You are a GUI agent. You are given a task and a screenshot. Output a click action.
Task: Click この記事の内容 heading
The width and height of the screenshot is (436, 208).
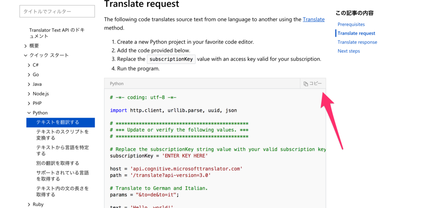[x=355, y=13]
